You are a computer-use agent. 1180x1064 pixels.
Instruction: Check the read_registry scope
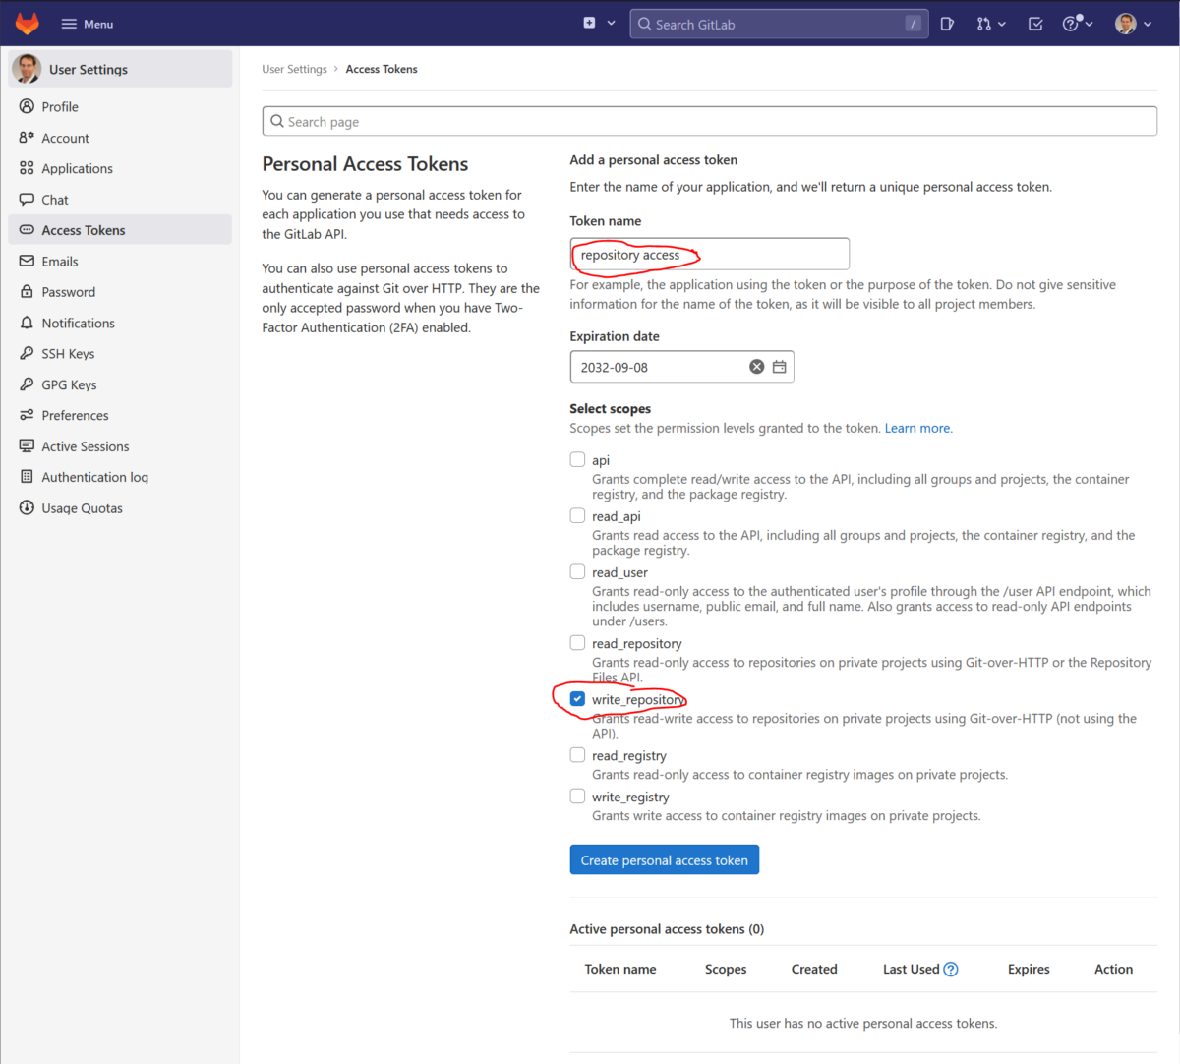point(577,755)
